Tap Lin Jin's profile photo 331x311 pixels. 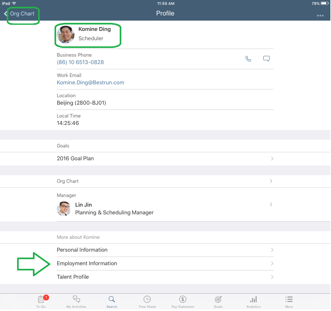[64, 209]
